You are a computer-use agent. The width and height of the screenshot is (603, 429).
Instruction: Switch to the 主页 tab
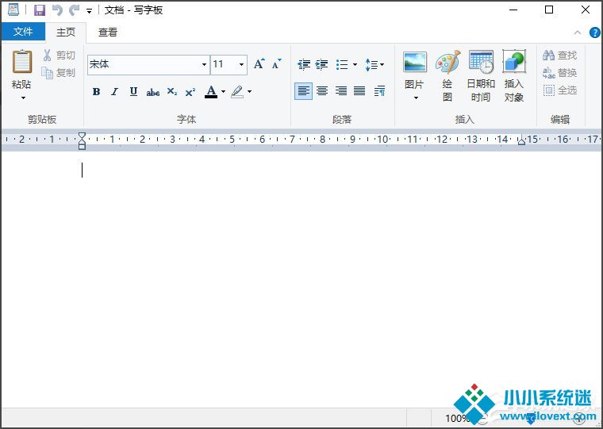pyautogui.click(x=66, y=33)
